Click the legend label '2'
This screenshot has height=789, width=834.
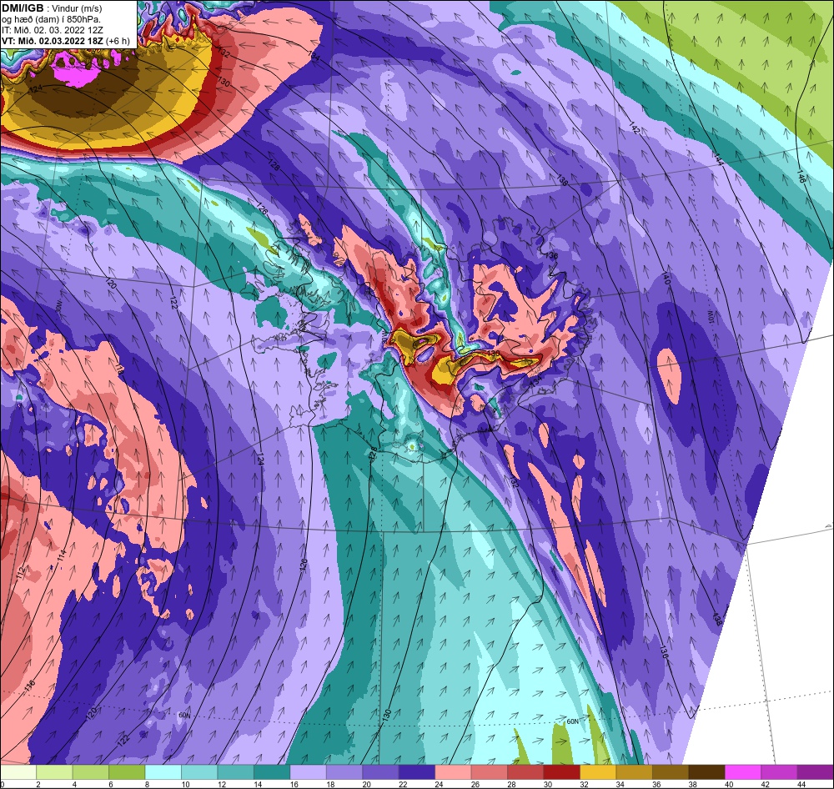coord(38,784)
